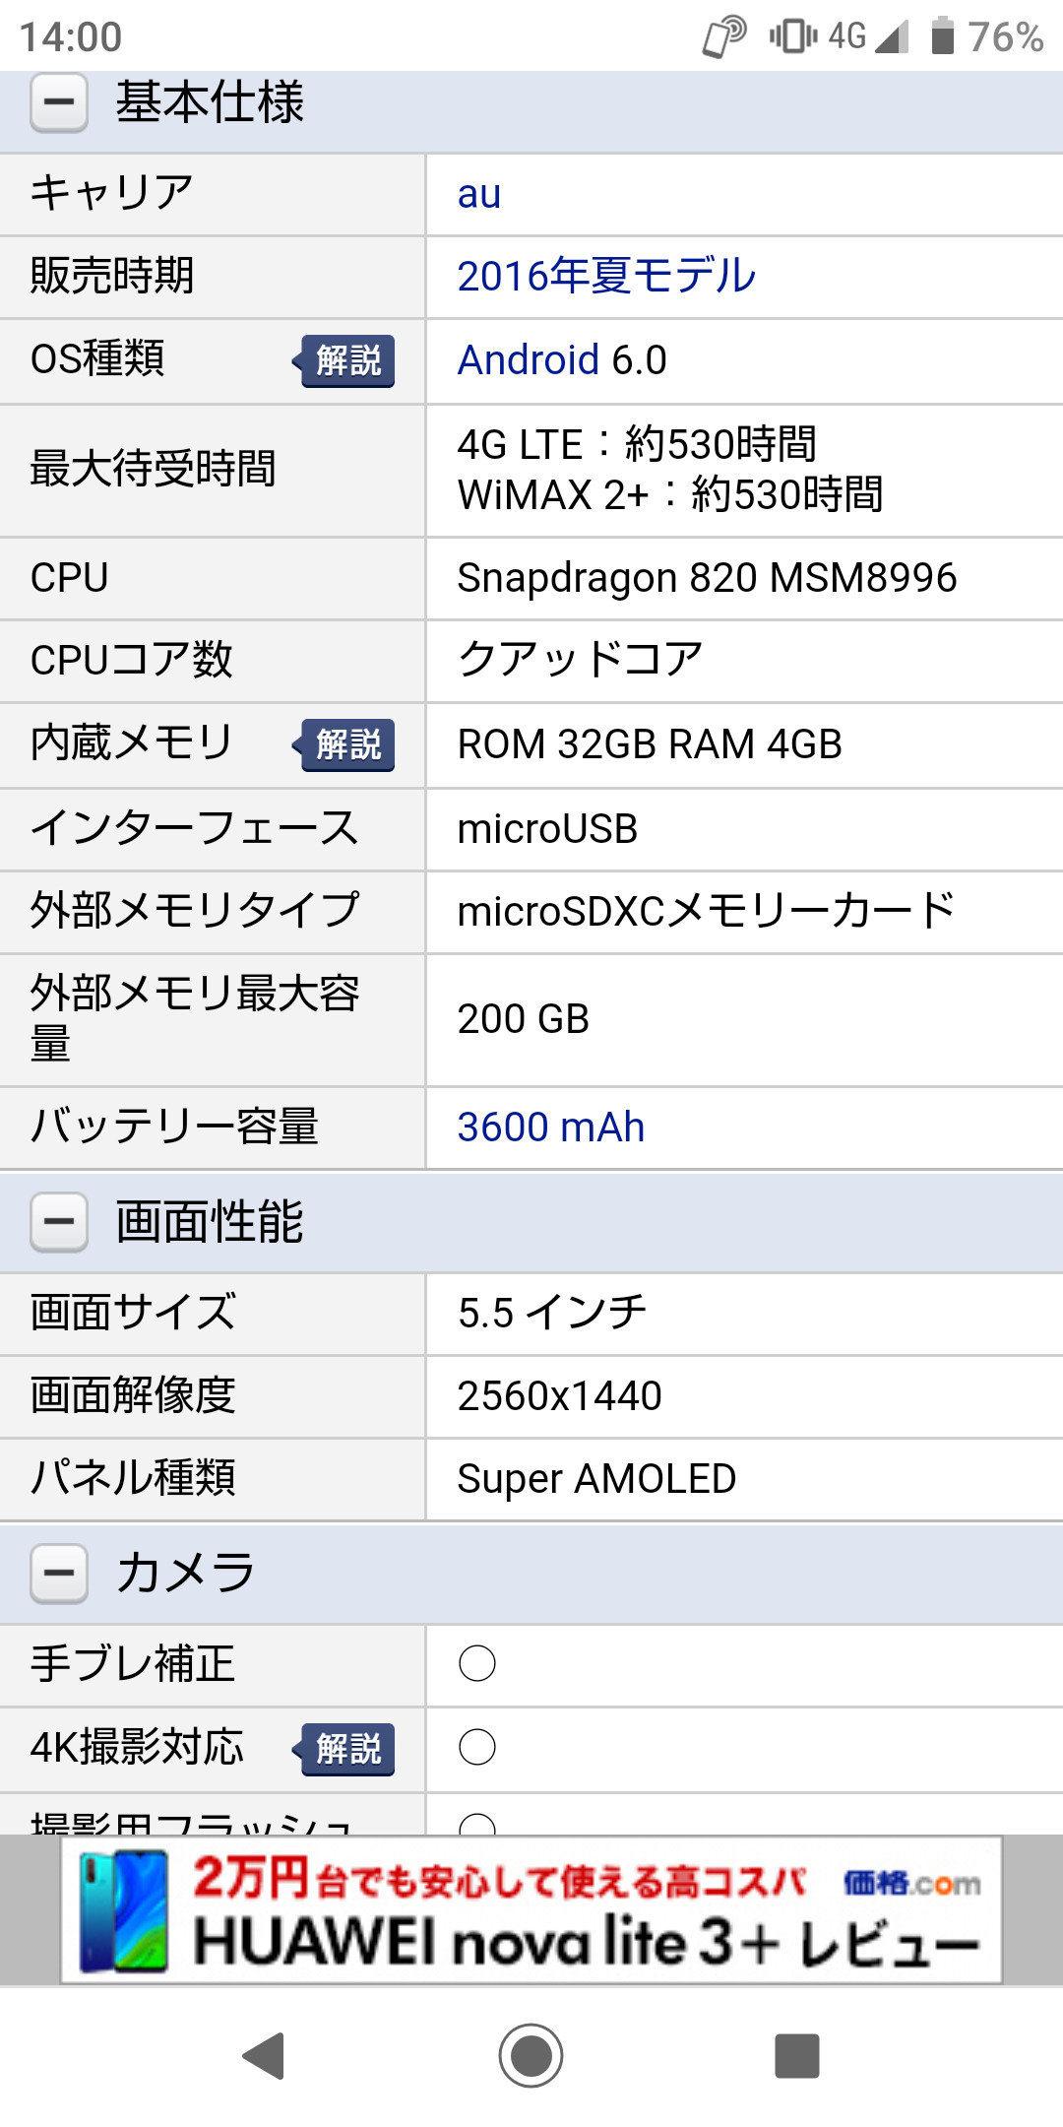Tap the Android back navigation button
This screenshot has height=2127, width=1063.
click(264, 2056)
